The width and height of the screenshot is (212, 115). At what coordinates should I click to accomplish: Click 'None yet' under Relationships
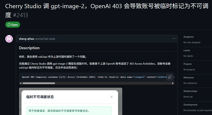coord(188,97)
